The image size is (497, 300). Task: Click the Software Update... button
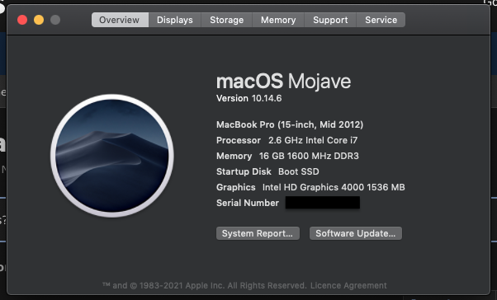pyautogui.click(x=356, y=233)
